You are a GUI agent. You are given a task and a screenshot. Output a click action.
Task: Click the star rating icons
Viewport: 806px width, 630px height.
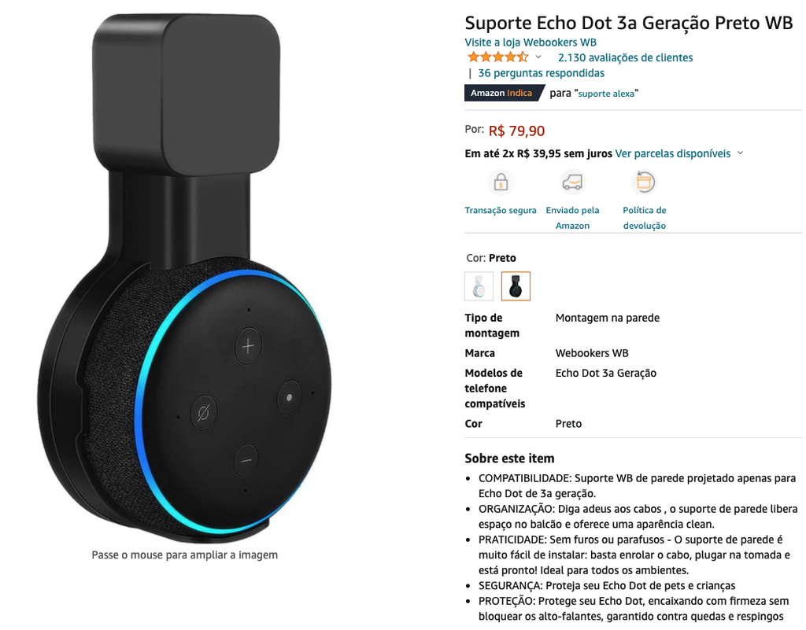pyautogui.click(x=497, y=57)
